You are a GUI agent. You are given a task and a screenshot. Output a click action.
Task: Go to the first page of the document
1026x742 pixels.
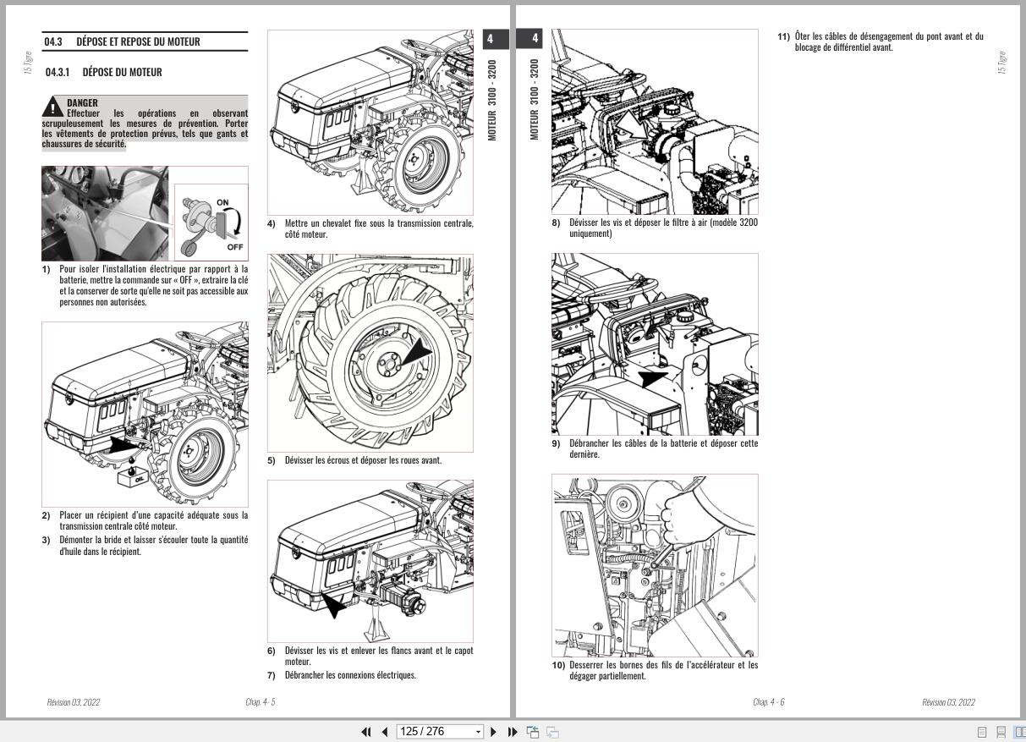pos(366,732)
